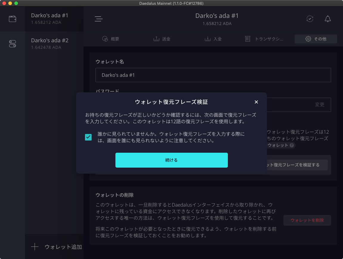The image size is (343, 259).
Task: Open the settings toggles sidebar icon
Action: pyautogui.click(x=13, y=44)
